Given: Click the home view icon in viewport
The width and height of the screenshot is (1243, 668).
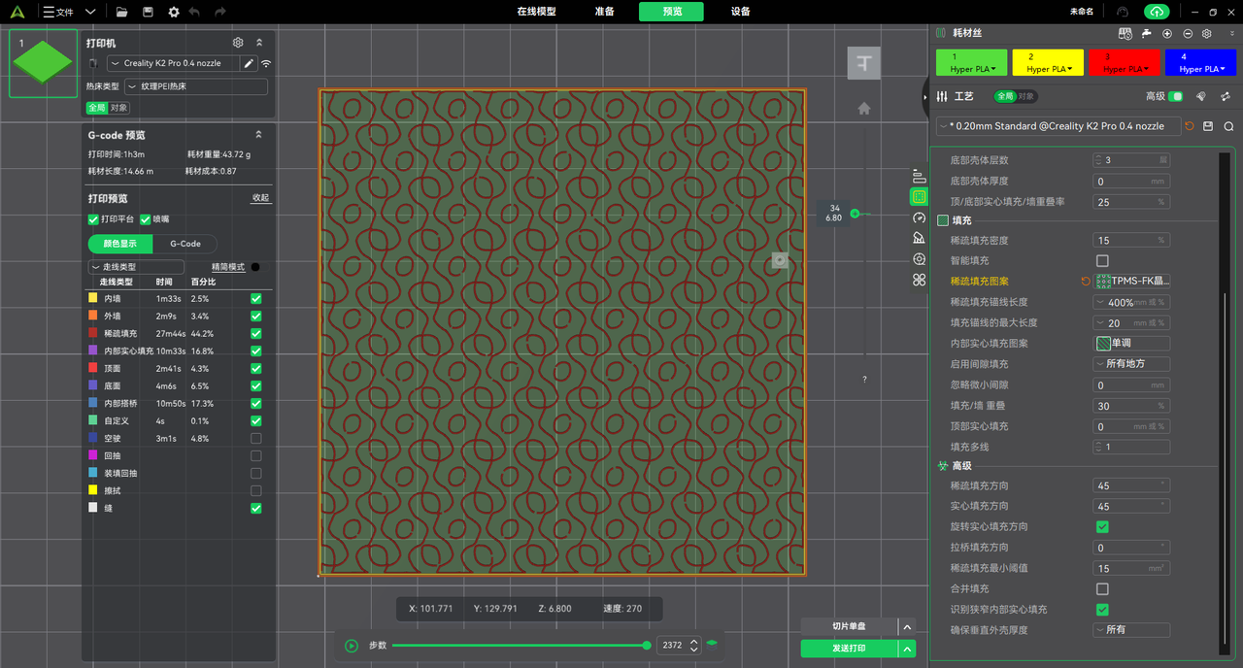Looking at the screenshot, I should (863, 109).
